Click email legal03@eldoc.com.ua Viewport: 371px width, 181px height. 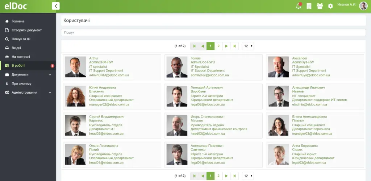click(309, 163)
